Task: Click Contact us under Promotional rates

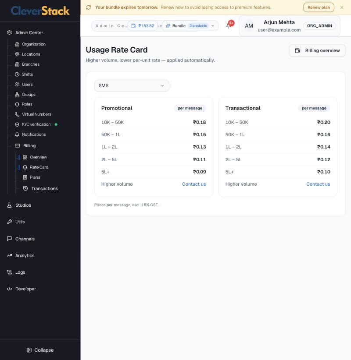Action: [x=194, y=184]
